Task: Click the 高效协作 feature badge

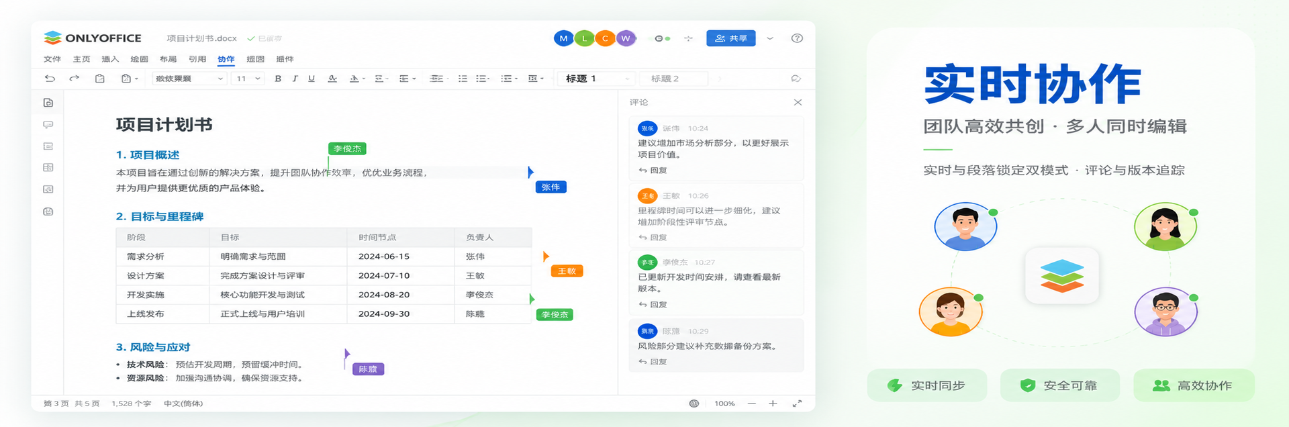Action: click(1194, 385)
